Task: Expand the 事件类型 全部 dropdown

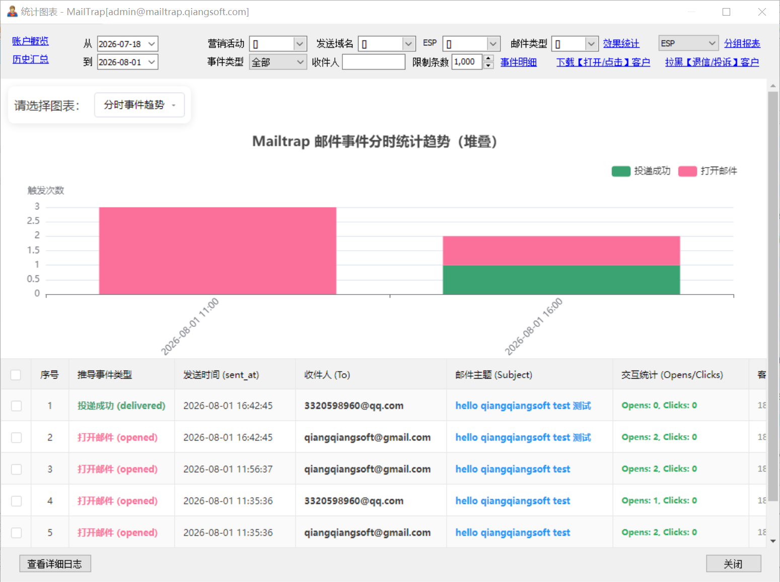Action: click(x=278, y=62)
